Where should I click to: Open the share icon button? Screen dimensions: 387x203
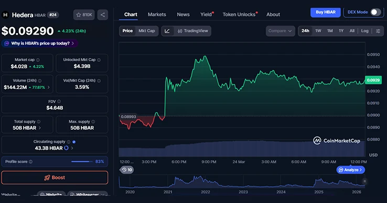point(103,15)
